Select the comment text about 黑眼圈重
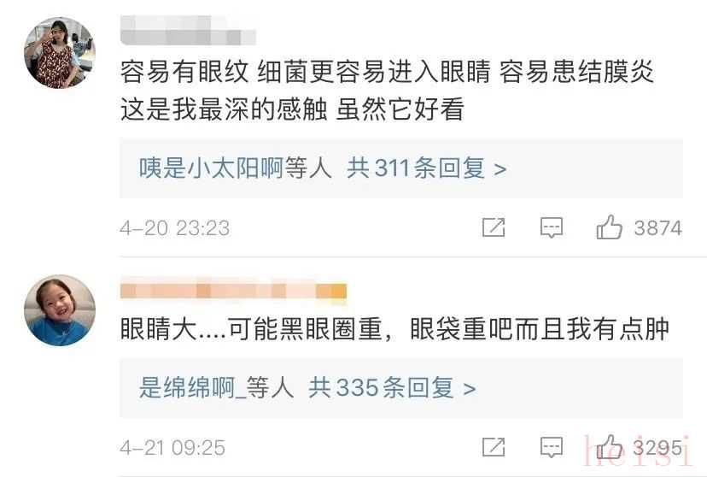The image size is (707, 477). (x=394, y=329)
